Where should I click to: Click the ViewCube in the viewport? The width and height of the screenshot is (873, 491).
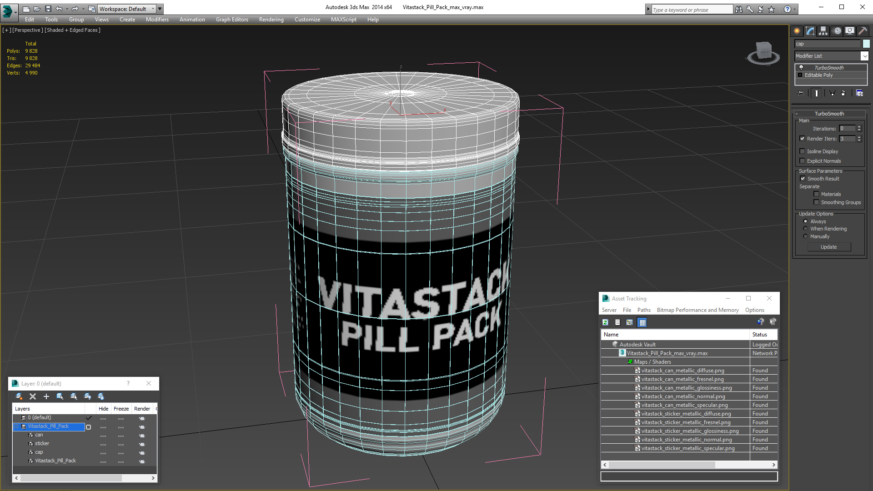click(763, 53)
